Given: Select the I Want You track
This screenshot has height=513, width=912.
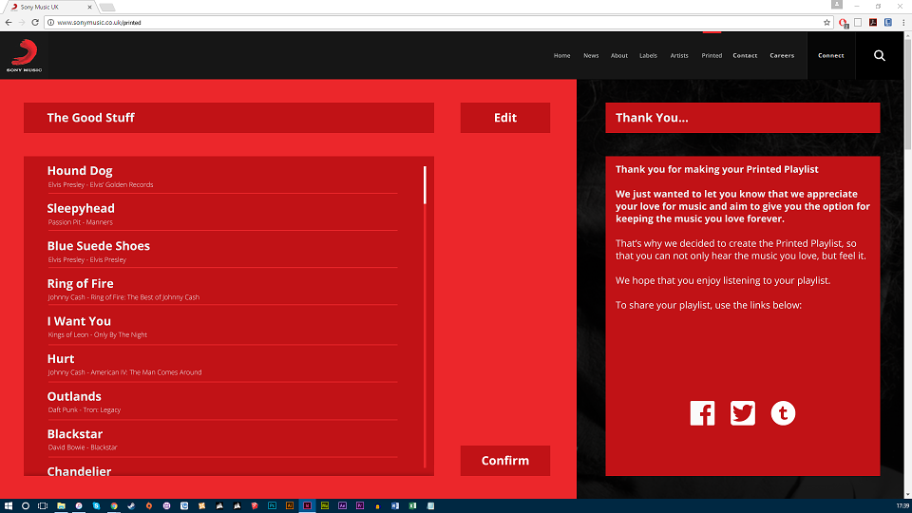Looking at the screenshot, I should [222, 327].
